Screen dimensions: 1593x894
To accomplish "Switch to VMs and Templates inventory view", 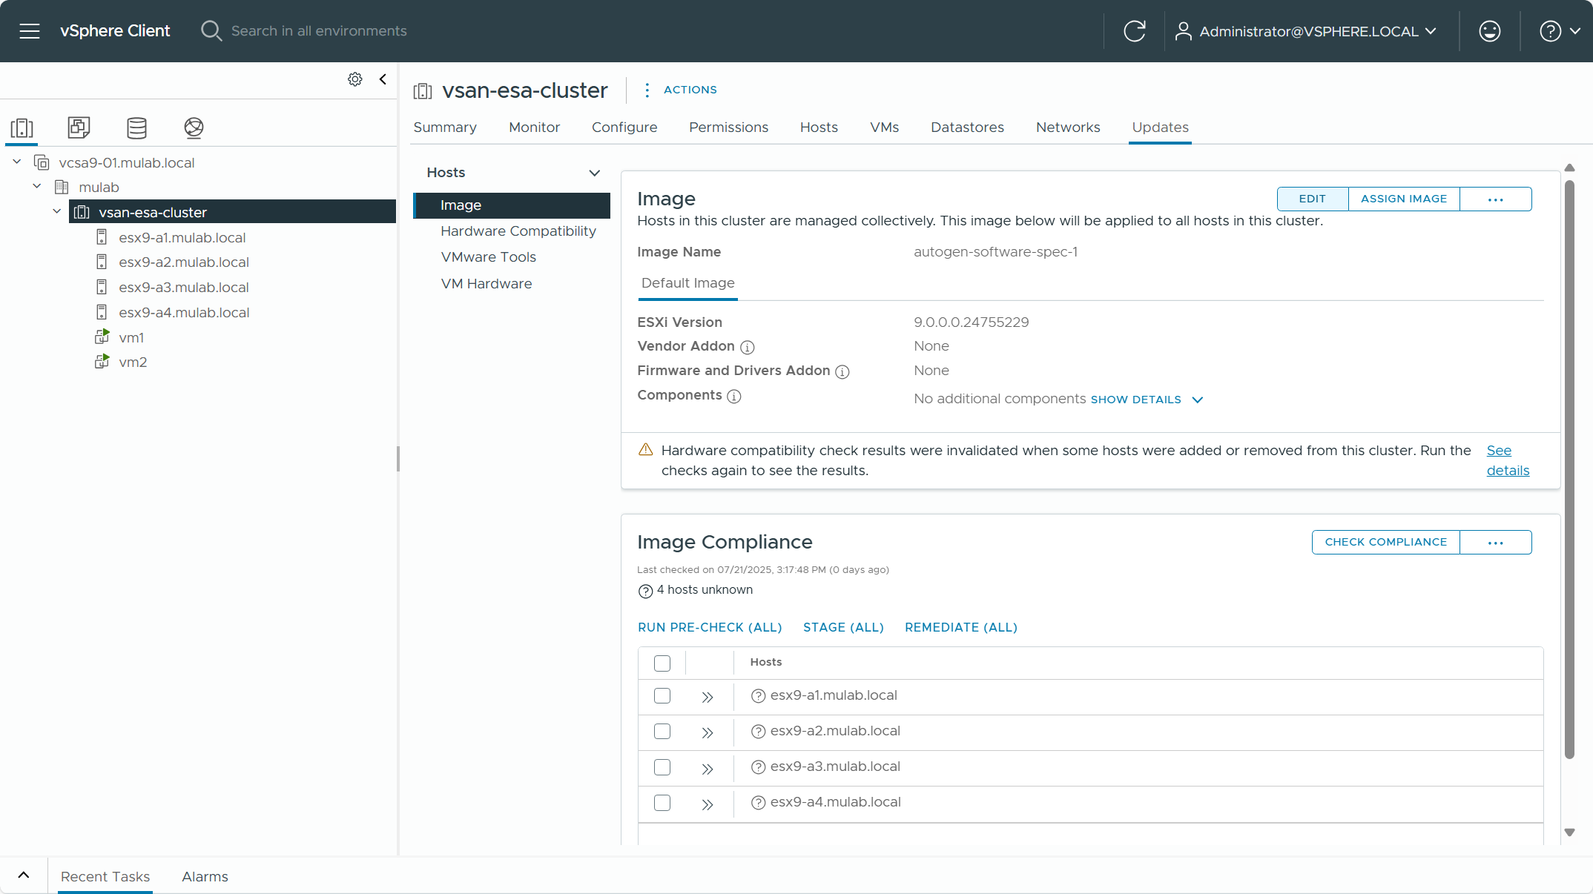I will click(79, 128).
